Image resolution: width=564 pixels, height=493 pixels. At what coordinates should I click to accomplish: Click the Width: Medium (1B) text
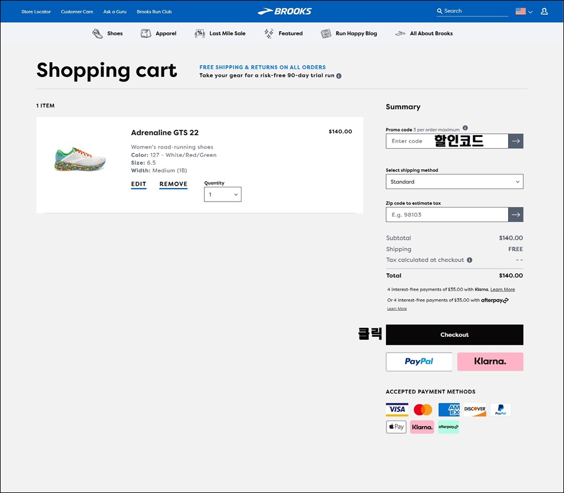[159, 170]
